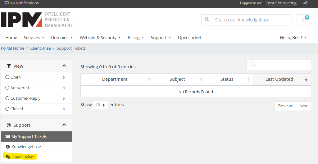
Task: Click the Next pagination button
Action: pyautogui.click(x=303, y=106)
